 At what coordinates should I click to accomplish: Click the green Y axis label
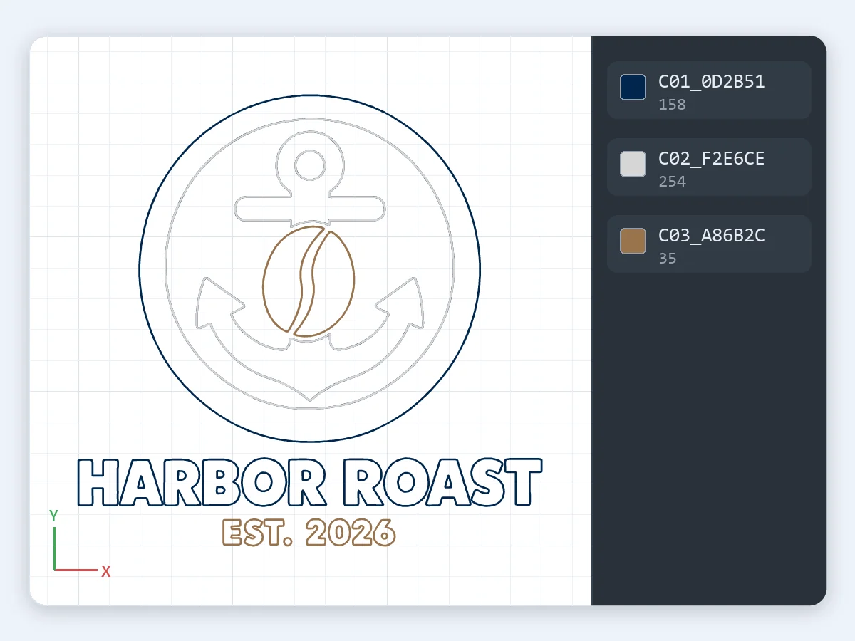[53, 516]
